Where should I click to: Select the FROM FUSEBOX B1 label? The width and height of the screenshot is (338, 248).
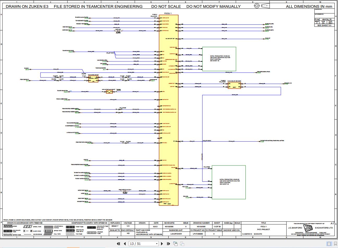coord(24,79)
